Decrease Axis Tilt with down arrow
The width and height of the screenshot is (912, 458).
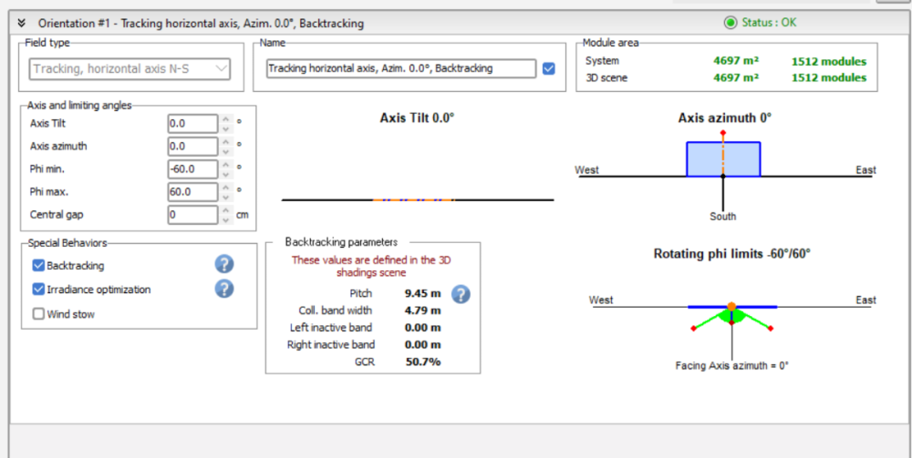point(225,128)
